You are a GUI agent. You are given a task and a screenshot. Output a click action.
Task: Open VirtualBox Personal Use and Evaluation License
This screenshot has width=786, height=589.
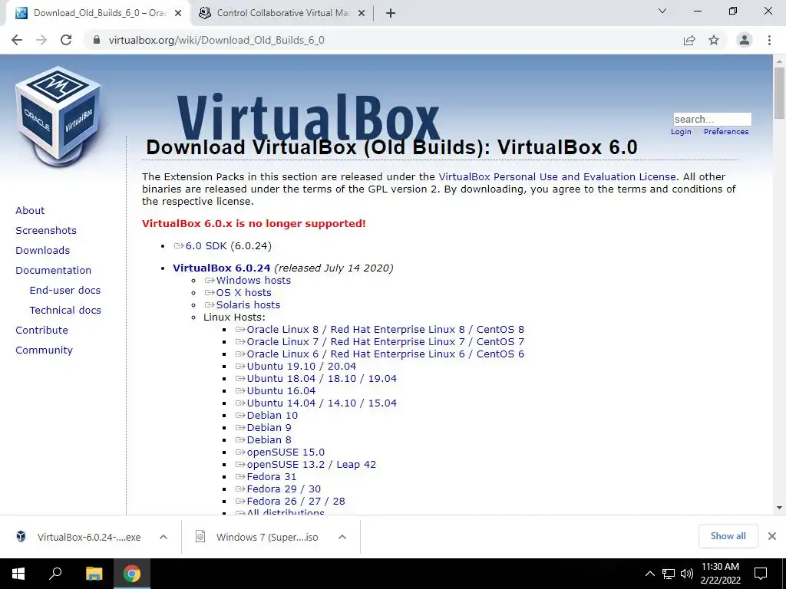click(557, 177)
